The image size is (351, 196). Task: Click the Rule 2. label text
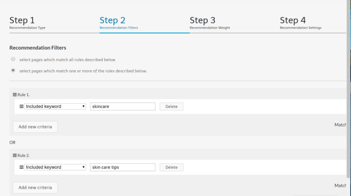pos(23,156)
